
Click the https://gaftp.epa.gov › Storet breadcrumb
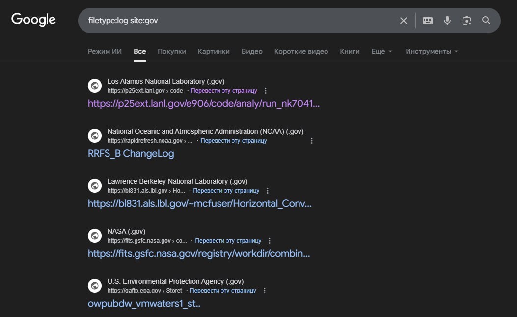(x=144, y=291)
